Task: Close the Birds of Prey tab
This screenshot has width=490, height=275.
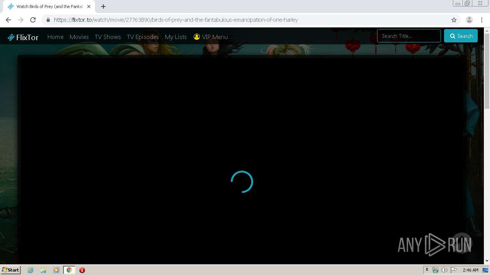Action: click(x=89, y=6)
